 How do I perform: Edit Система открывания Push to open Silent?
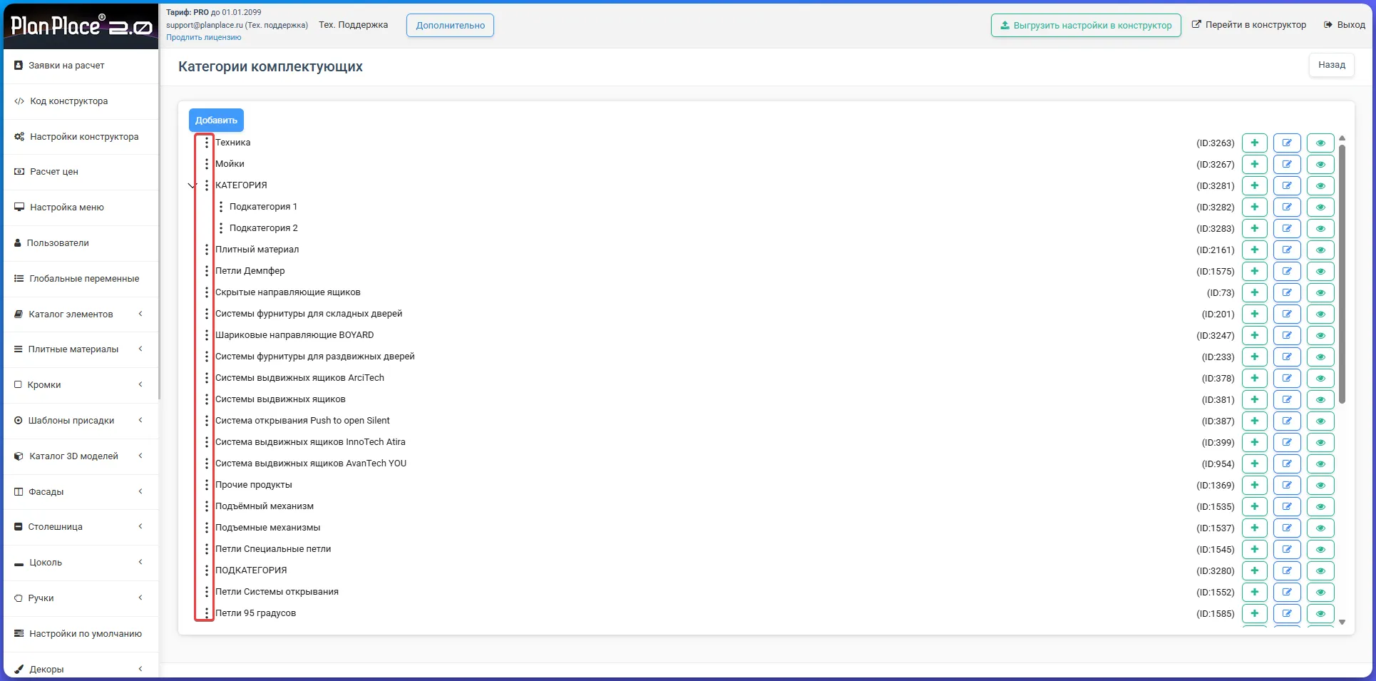1287,421
